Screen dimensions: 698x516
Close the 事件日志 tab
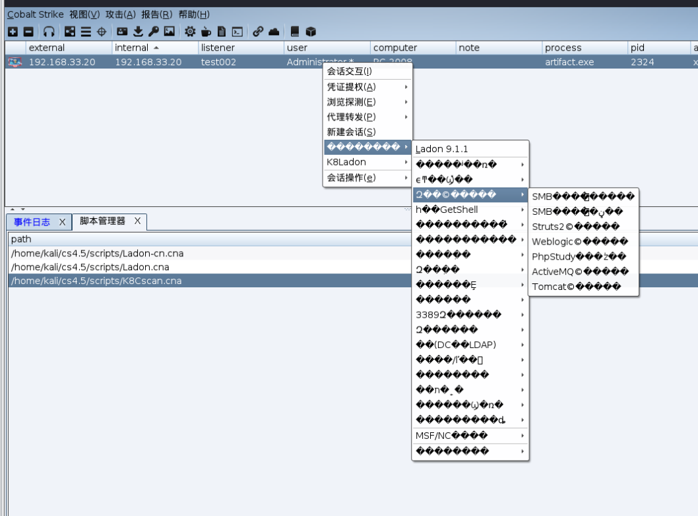click(x=62, y=222)
